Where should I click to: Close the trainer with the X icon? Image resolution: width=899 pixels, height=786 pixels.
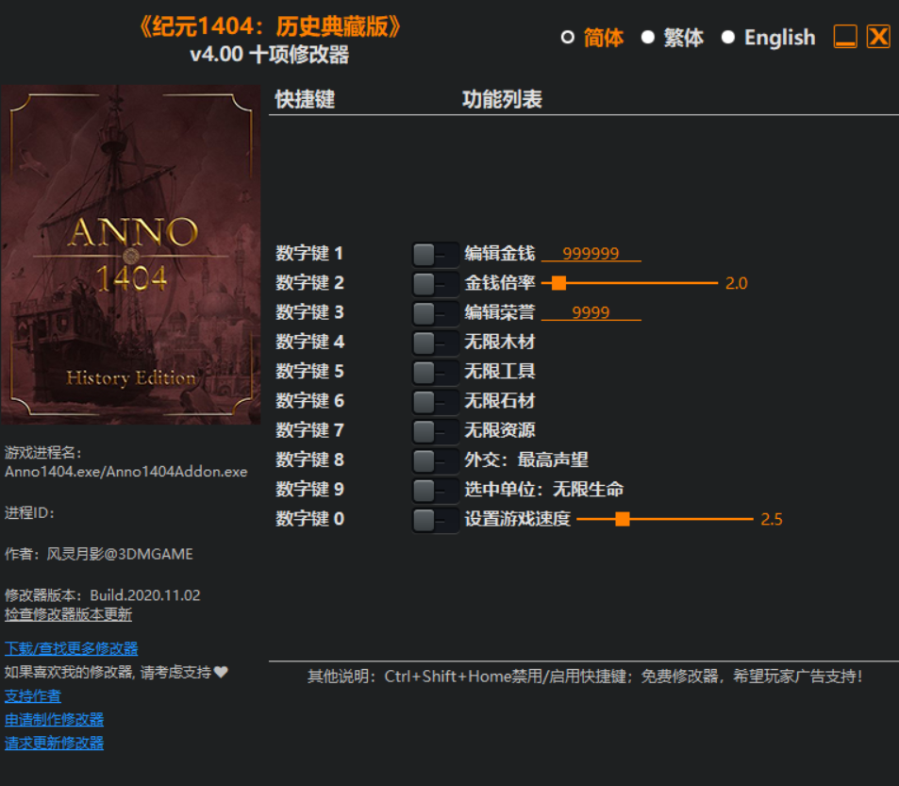878,37
